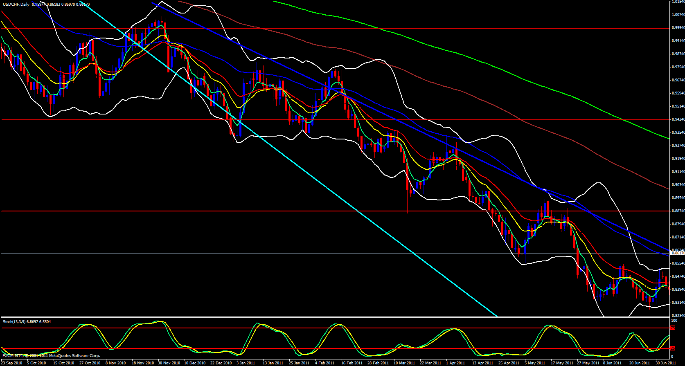This screenshot has height=366, width=685.
Task: Click the red 75 stochastic level tag
Action: [x=673, y=328]
